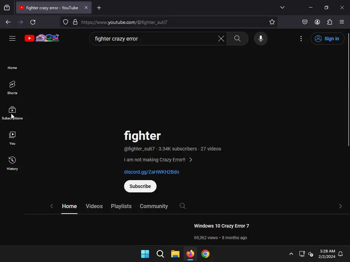Switch to the Videos tab
Screen dimensions: 350x262
[94, 206]
